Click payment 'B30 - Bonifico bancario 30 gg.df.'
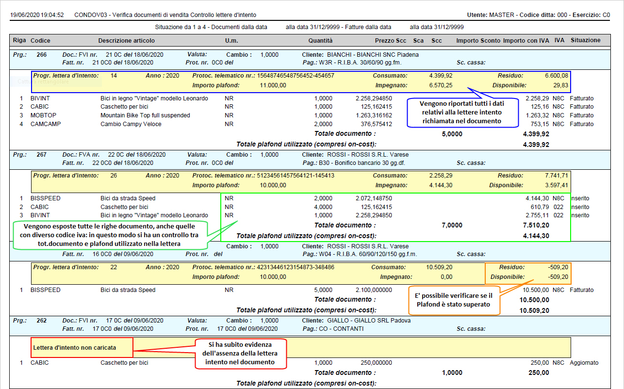 point(363,163)
